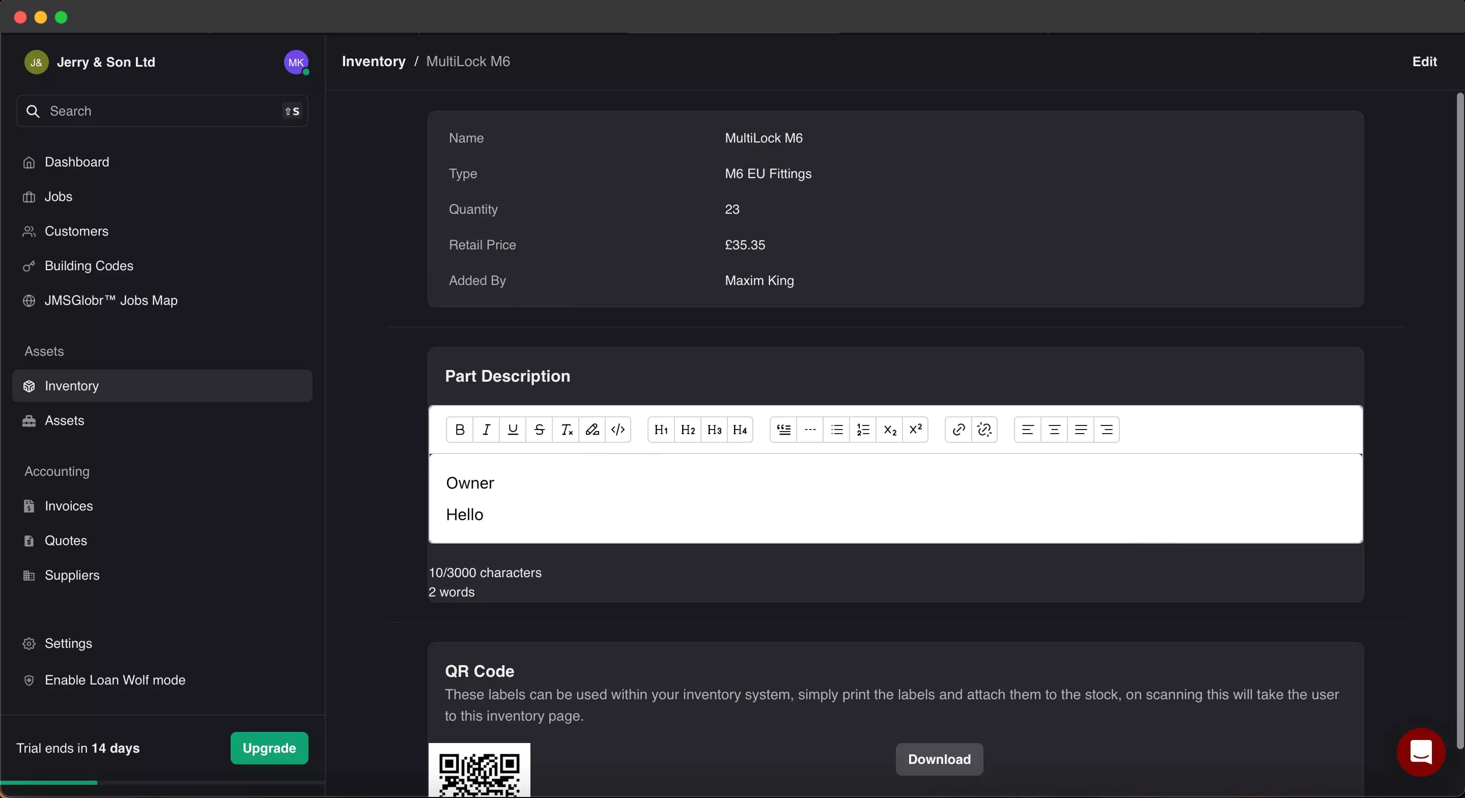Apply subscript formatting
The height and width of the screenshot is (798, 1465).
[x=889, y=430]
